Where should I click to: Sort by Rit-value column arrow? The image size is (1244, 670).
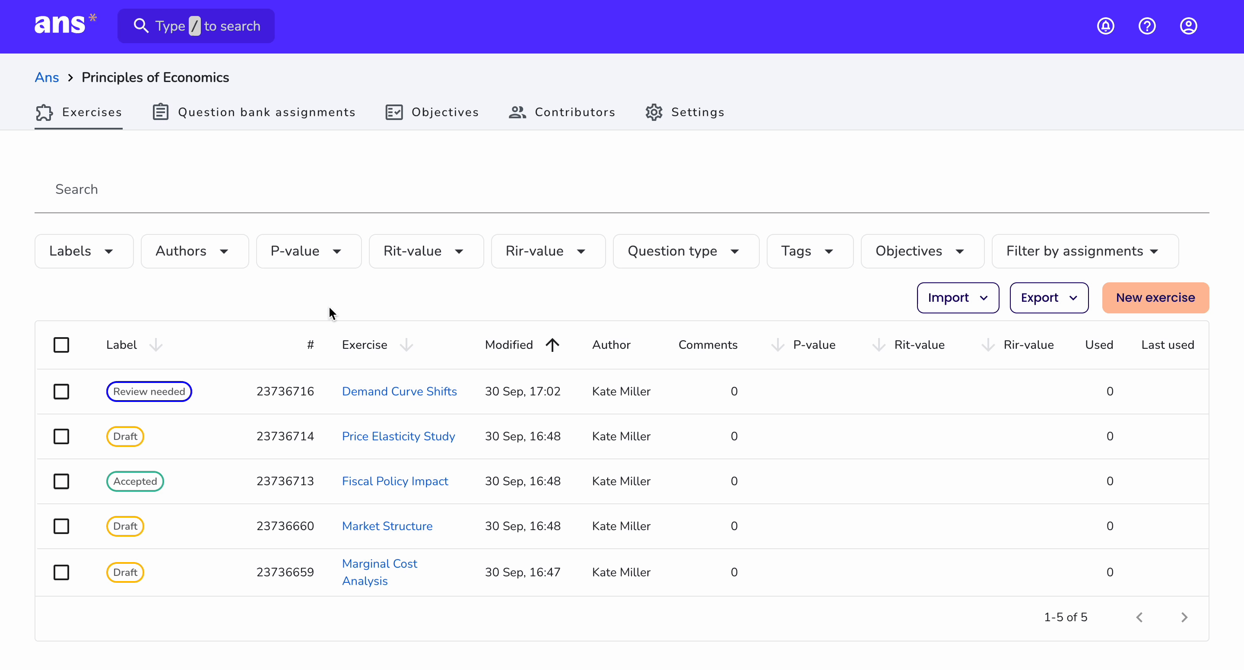coord(879,344)
